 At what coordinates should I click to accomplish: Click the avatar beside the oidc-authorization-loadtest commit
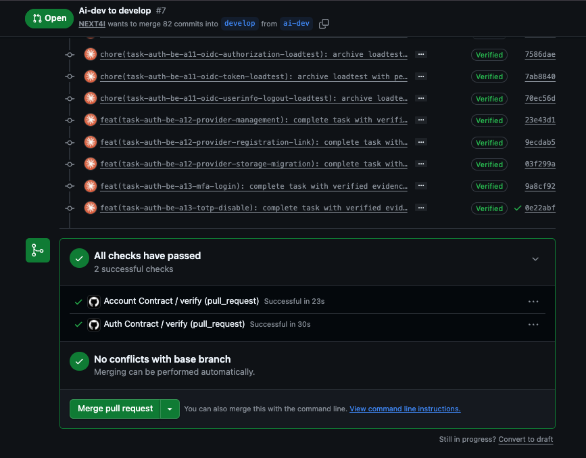[x=91, y=54]
